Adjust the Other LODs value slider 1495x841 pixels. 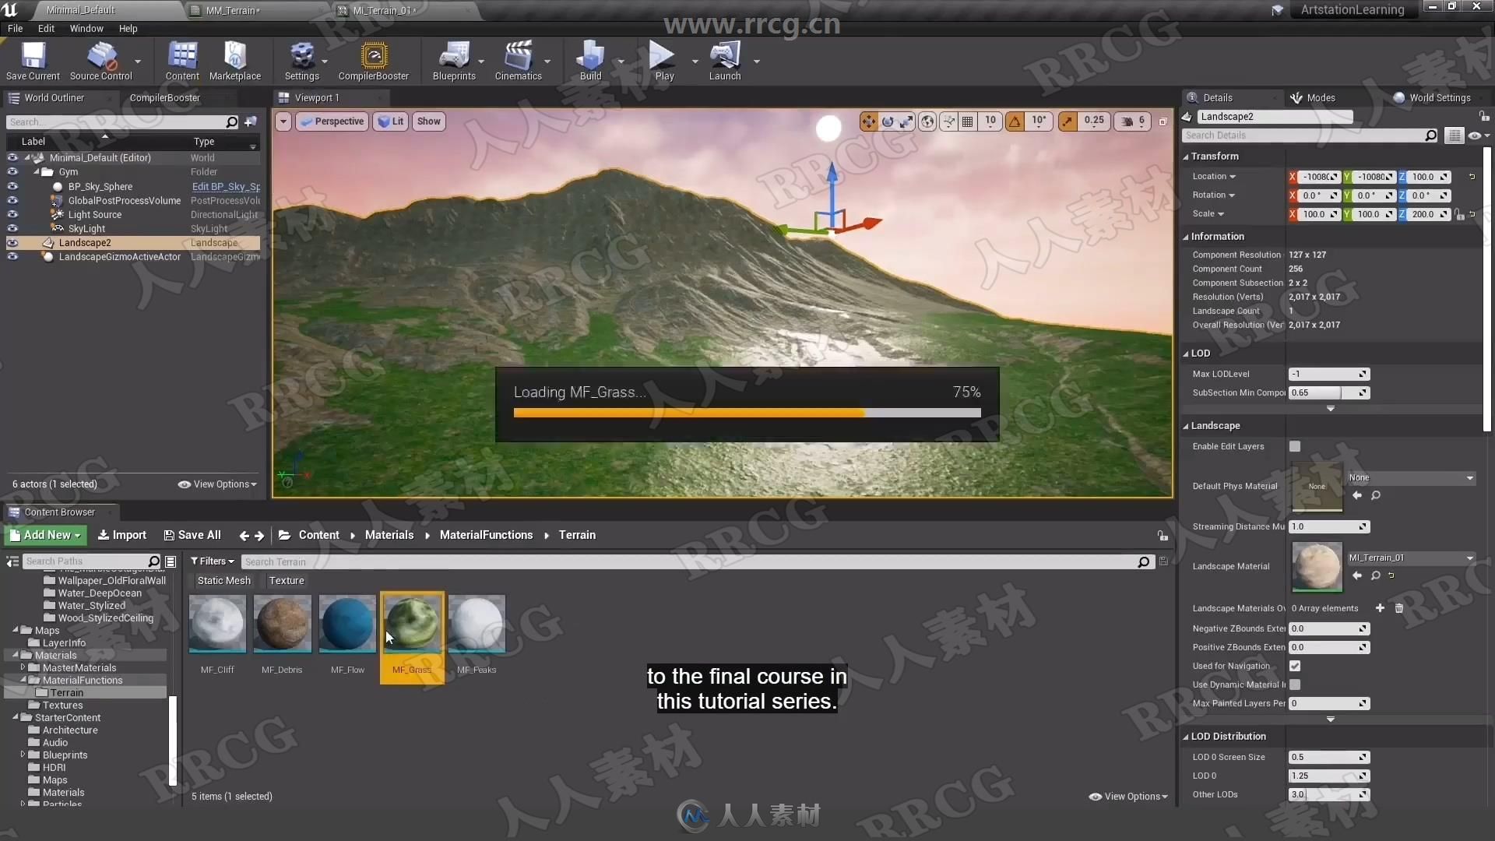point(1328,795)
